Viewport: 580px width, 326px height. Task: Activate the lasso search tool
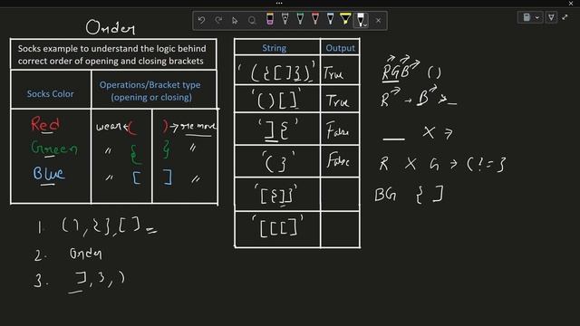252,20
